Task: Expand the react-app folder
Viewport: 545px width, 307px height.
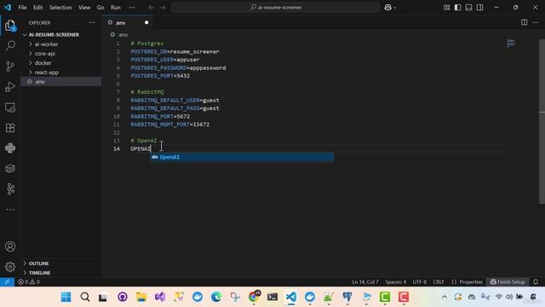Action: point(60,72)
